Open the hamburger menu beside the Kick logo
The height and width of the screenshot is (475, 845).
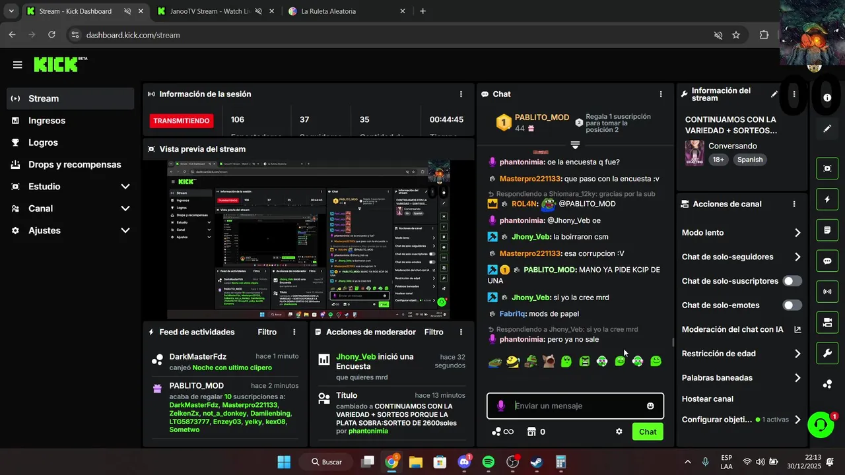pos(17,65)
